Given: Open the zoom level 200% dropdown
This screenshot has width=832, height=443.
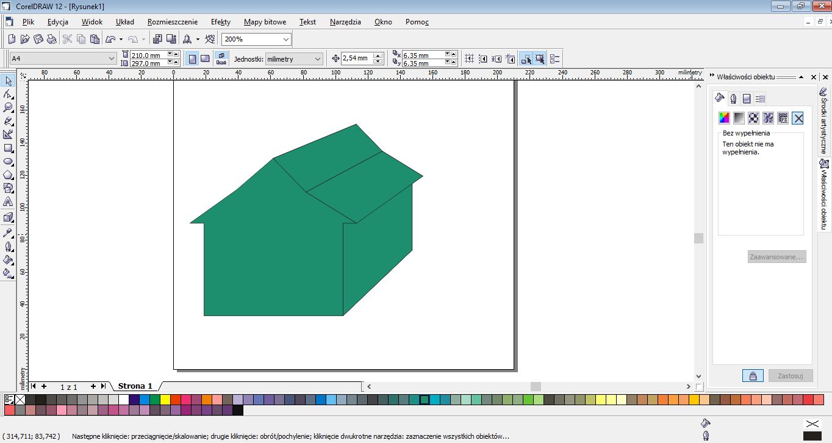Looking at the screenshot, I should (286, 39).
